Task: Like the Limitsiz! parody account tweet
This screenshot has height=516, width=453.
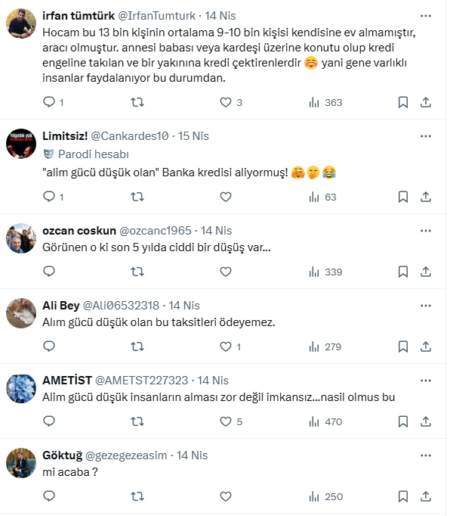Action: [x=225, y=197]
